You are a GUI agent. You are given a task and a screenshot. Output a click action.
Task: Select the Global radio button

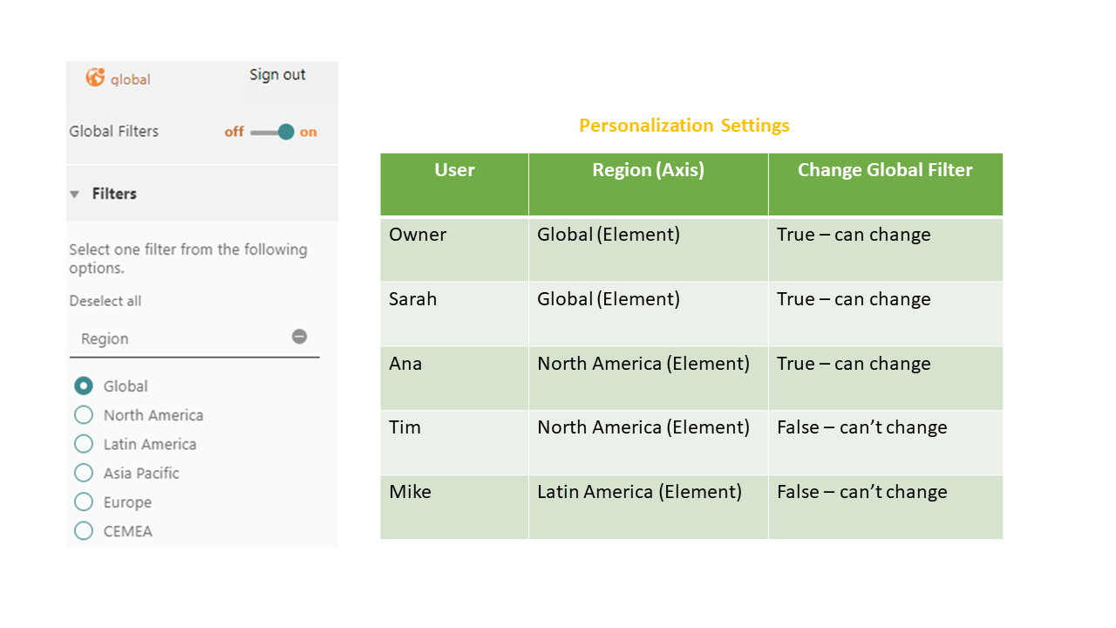[84, 386]
